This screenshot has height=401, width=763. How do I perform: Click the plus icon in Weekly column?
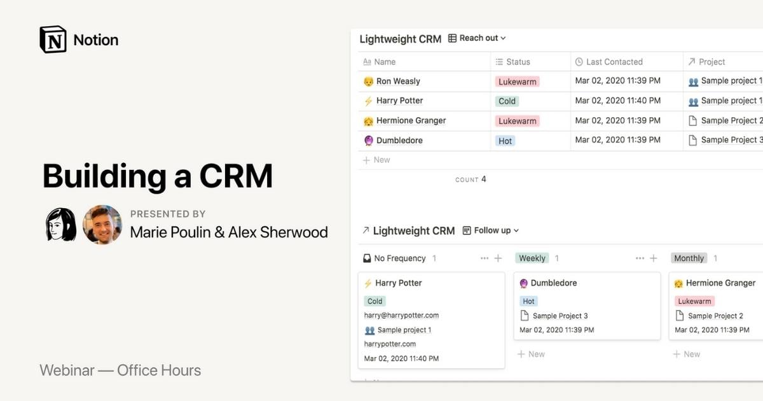[x=654, y=258]
